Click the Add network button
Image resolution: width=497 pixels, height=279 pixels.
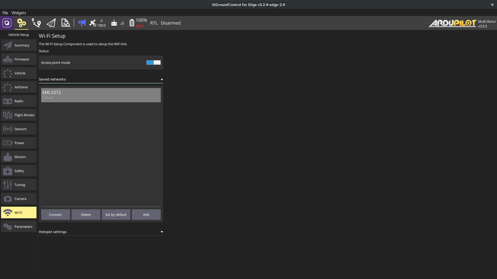146,215
